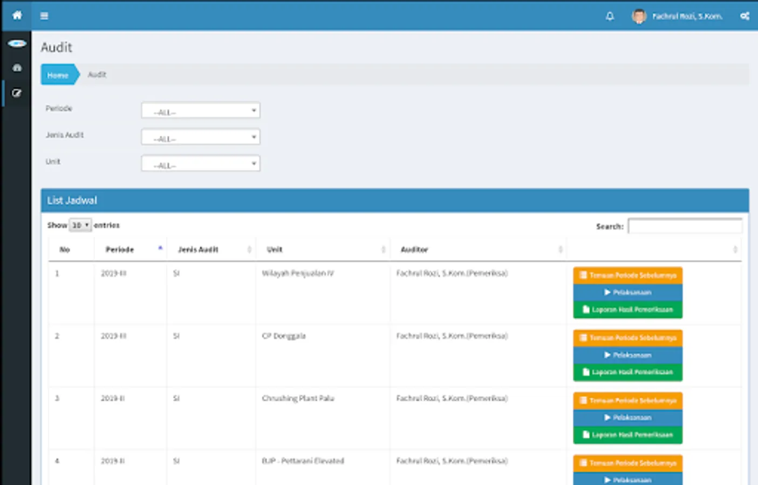
Task: Open the Jenis Audit filter dropdown
Action: 201,137
